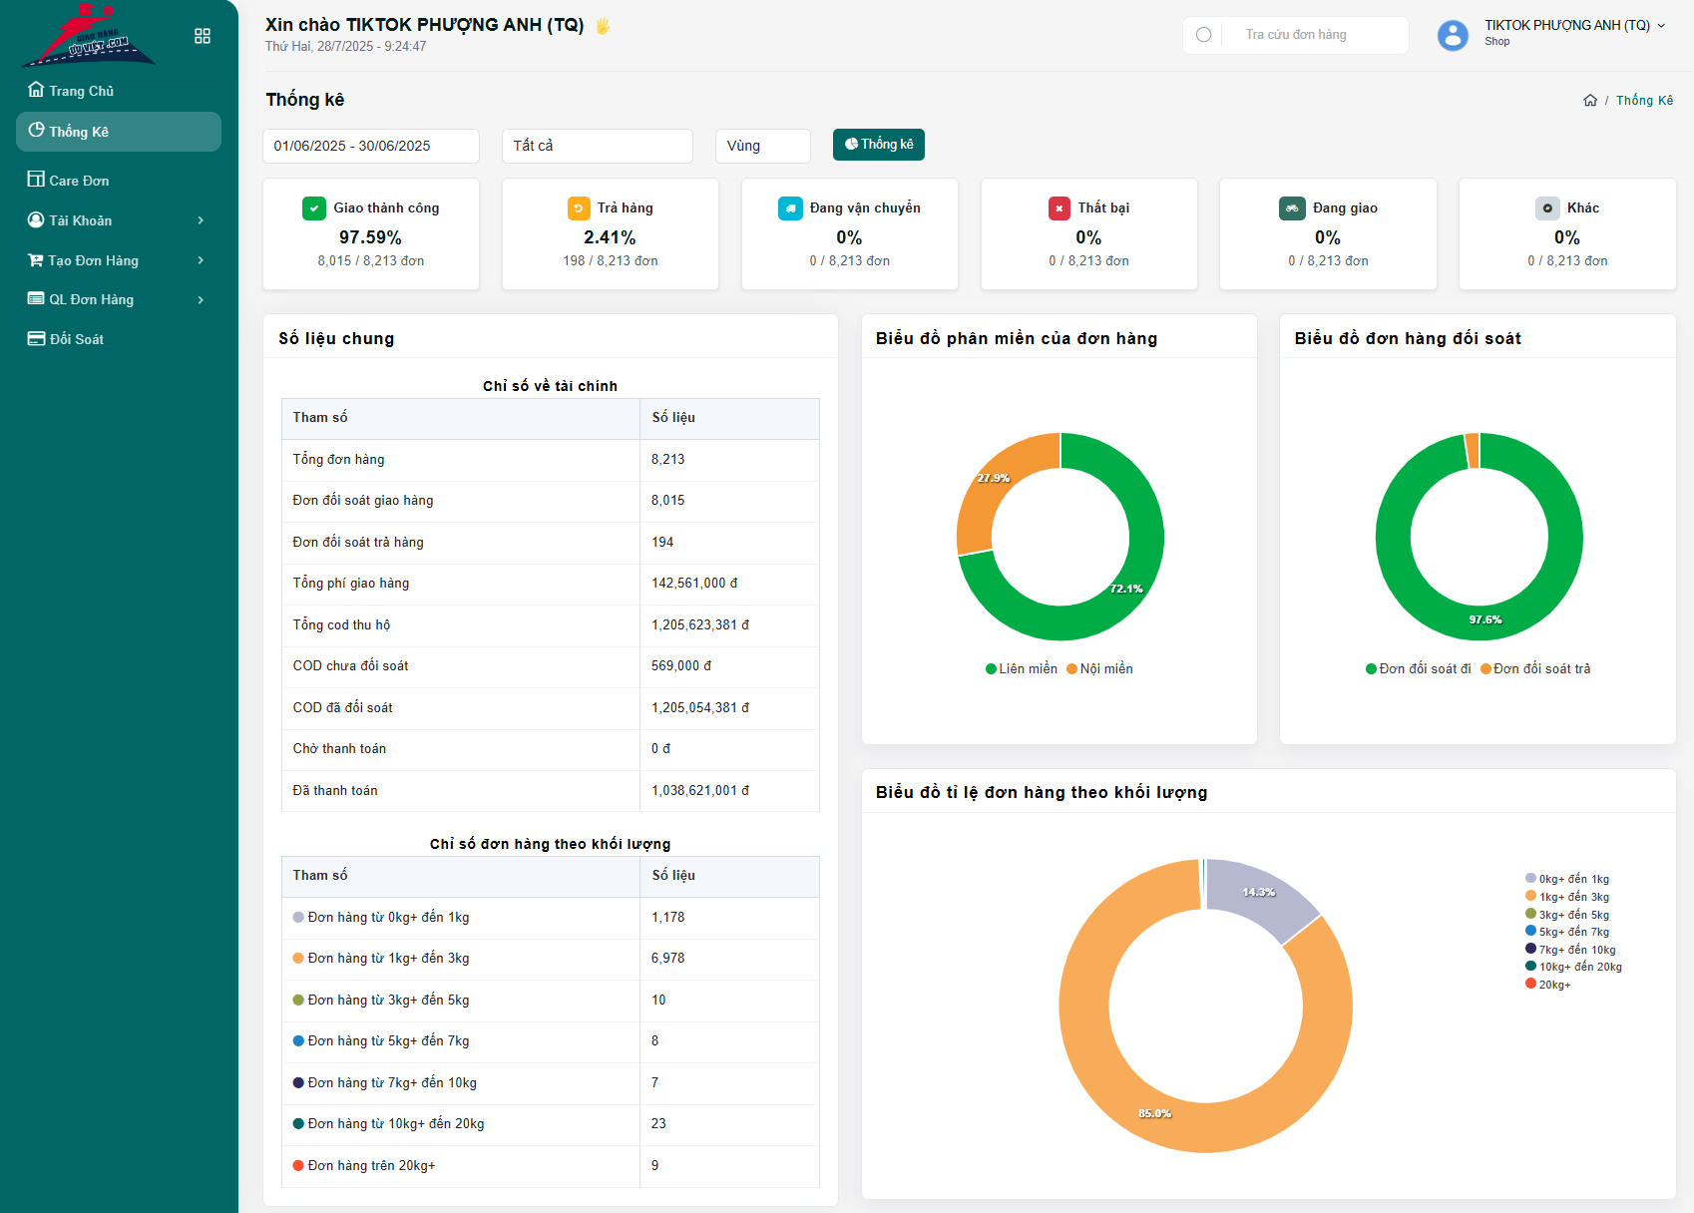Image resolution: width=1694 pixels, height=1213 pixels.
Task: Click the orange Trả hàng icon
Action: pyautogui.click(x=579, y=208)
